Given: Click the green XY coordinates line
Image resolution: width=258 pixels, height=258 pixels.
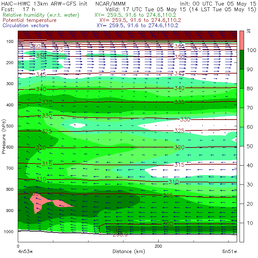Looking at the screenshot, I should pos(135,15).
